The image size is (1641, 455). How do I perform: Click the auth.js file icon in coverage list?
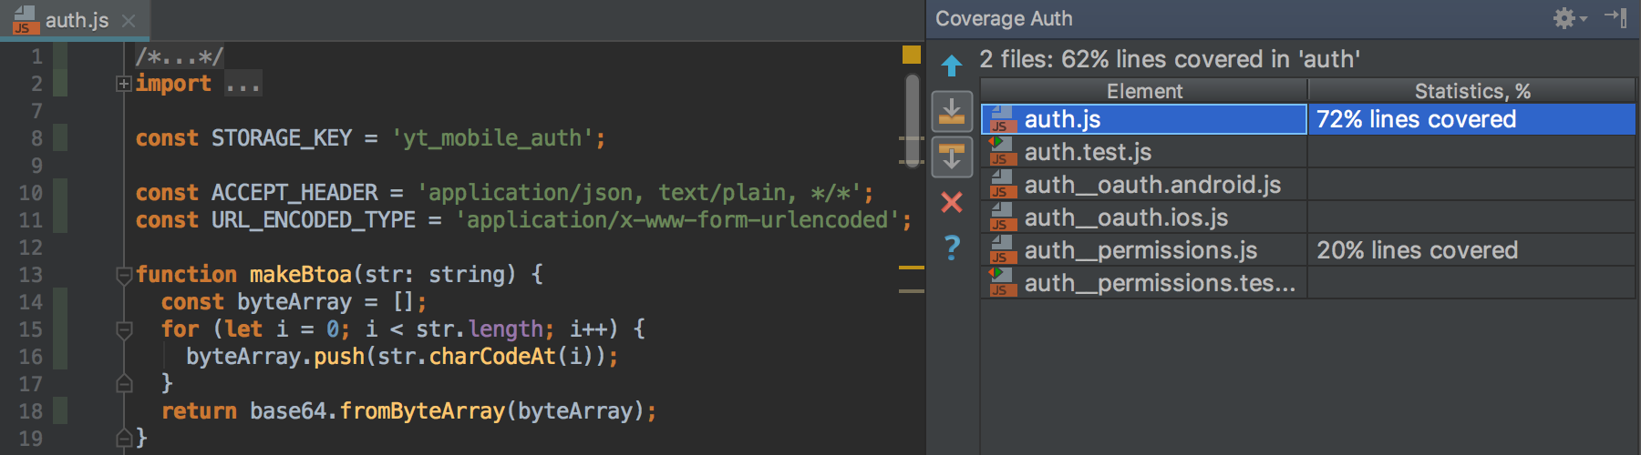coord(1003,120)
